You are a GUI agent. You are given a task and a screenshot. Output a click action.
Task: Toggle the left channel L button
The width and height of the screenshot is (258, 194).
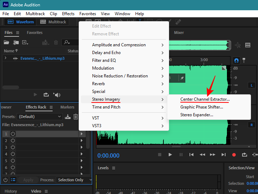[252, 85]
